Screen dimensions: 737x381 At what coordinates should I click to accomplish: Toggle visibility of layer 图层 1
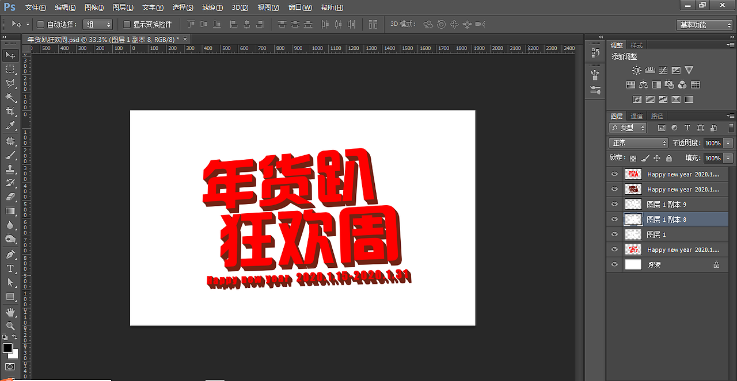point(614,234)
